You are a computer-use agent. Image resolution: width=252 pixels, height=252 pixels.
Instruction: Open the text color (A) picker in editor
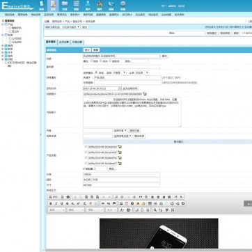tap(122, 210)
